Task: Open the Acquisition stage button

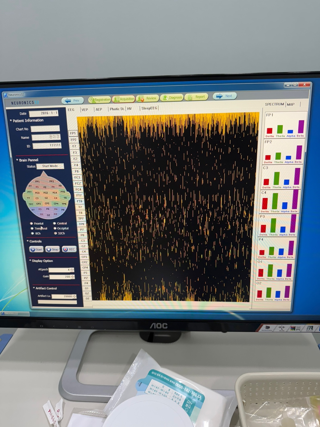Action: (x=124, y=99)
